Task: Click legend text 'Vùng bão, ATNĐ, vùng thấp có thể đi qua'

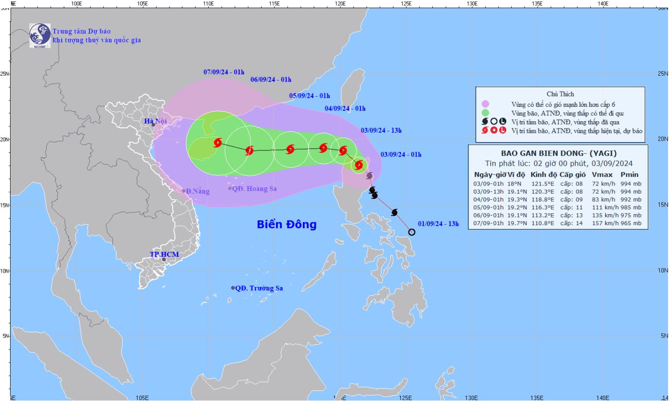Action: [568, 113]
